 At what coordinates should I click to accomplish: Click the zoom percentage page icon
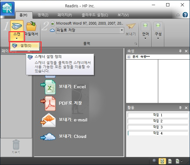point(177,161)
